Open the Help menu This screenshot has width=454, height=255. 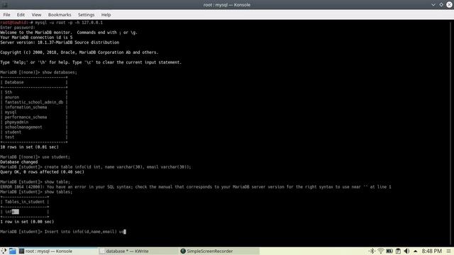tap(106, 15)
